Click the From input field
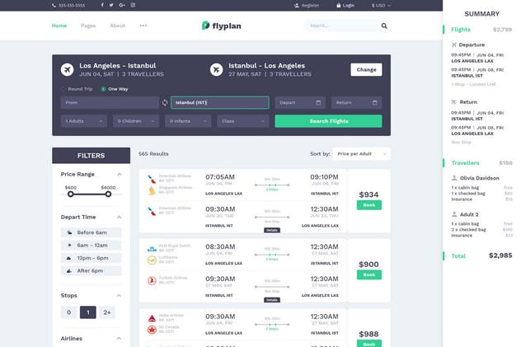 [x=110, y=102]
